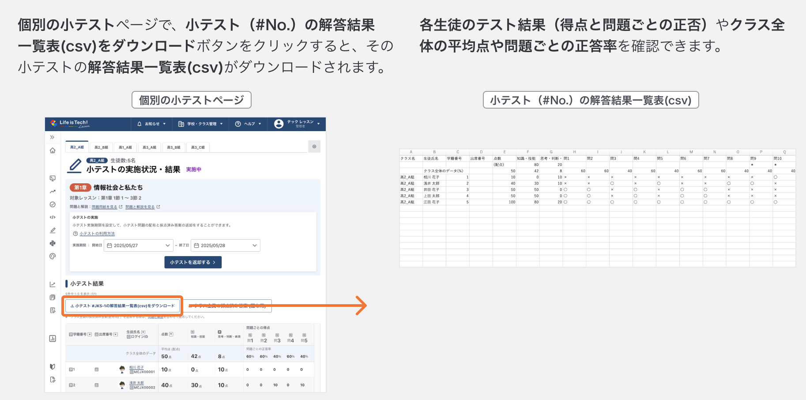The height and width of the screenshot is (400, 806).
Task: Select the 高3_B組 class tab
Action: pos(173,147)
